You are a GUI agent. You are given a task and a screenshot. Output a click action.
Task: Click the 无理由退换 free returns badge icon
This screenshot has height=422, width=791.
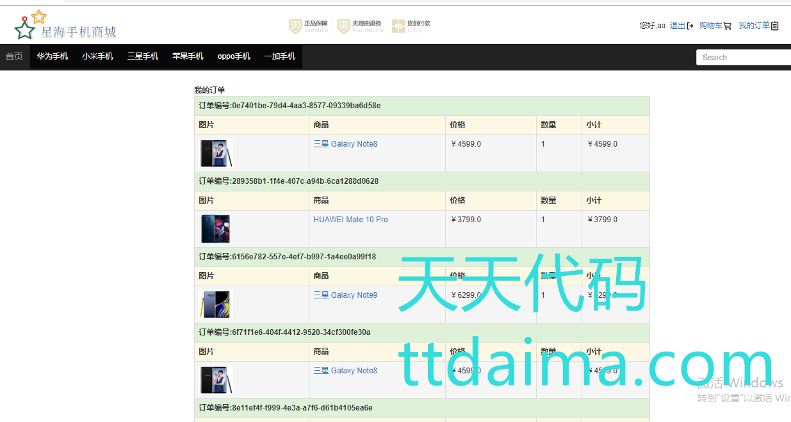(344, 26)
